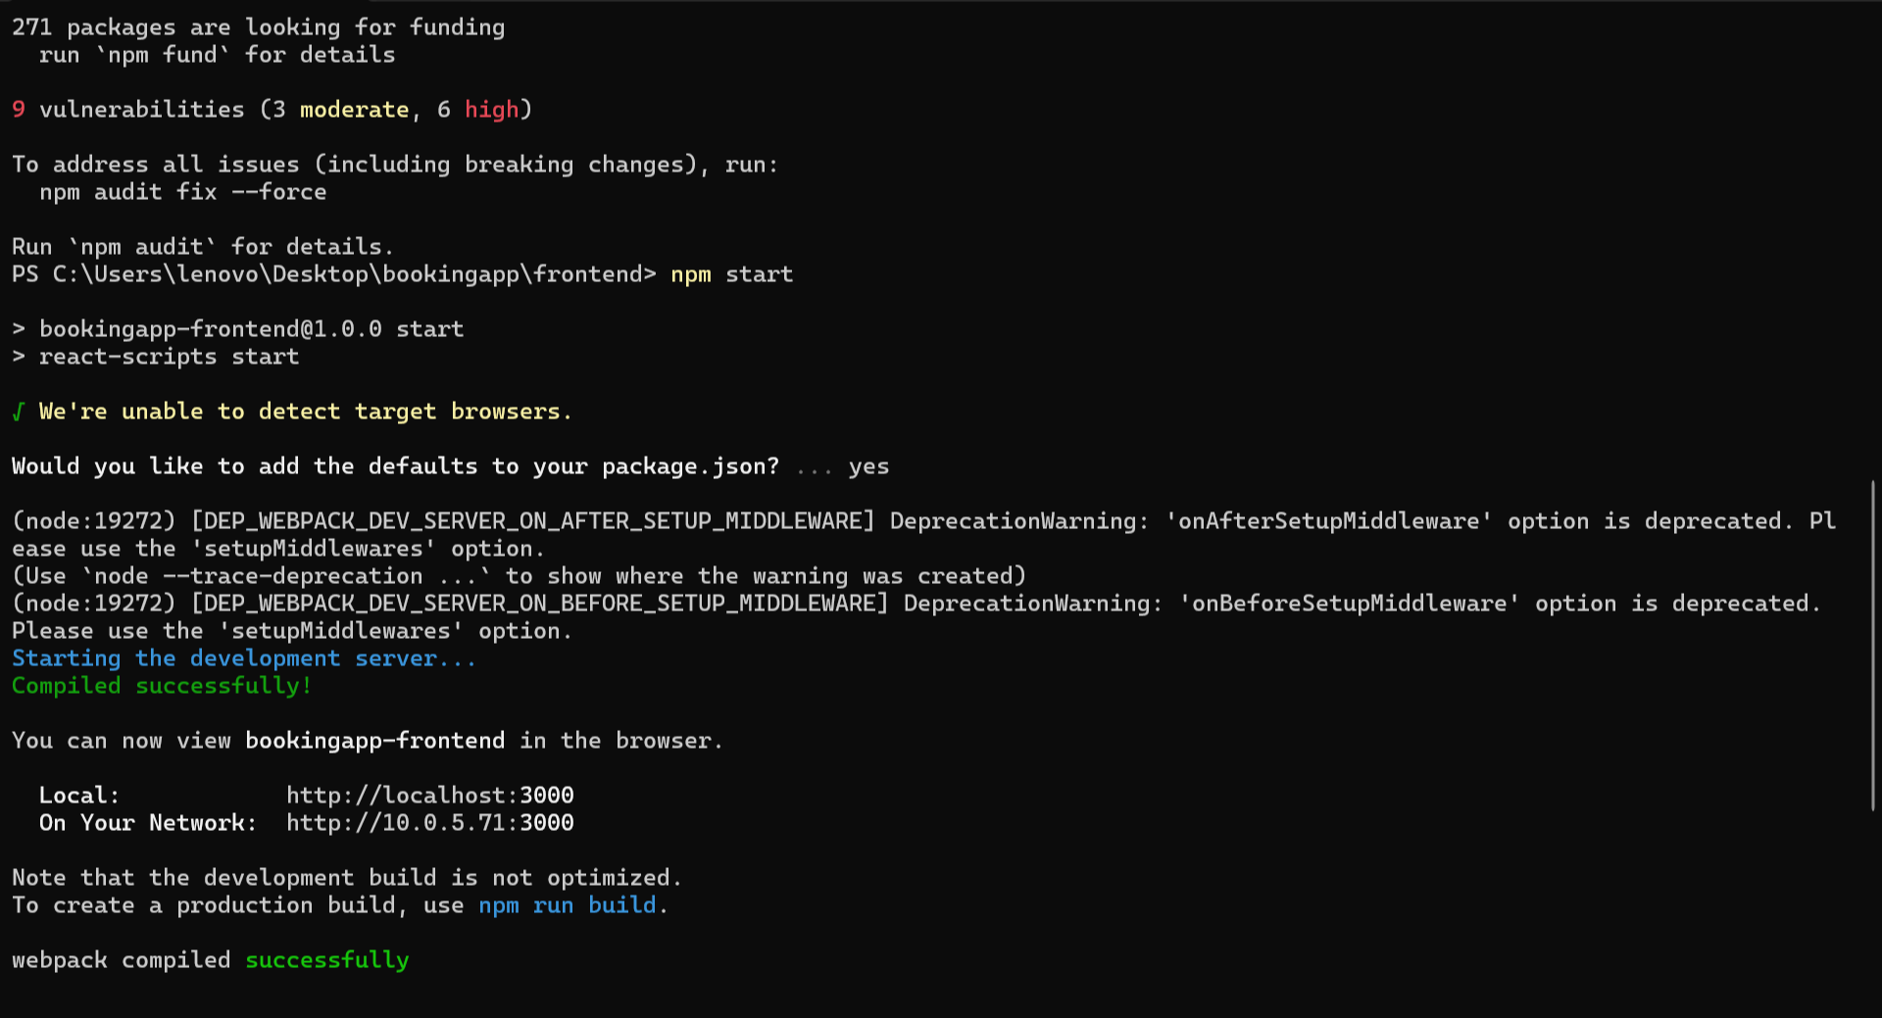Click the terminal vertical scrollbar thumb
The height and width of the screenshot is (1018, 1882).
[x=1872, y=645]
